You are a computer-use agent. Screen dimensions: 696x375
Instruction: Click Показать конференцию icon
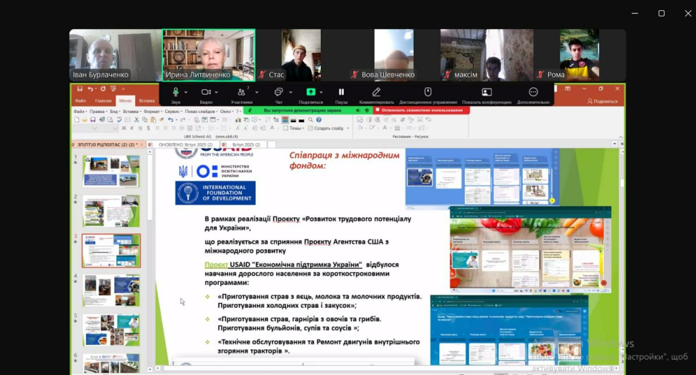coord(487,92)
